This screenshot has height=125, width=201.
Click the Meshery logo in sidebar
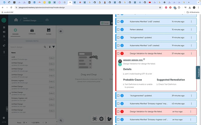coord(4,20)
